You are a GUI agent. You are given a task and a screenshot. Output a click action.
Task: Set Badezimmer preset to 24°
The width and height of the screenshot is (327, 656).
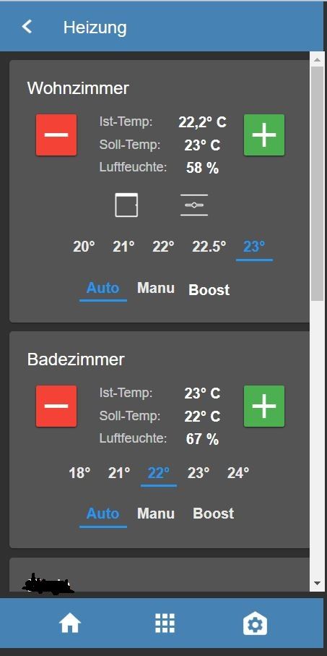pos(238,473)
